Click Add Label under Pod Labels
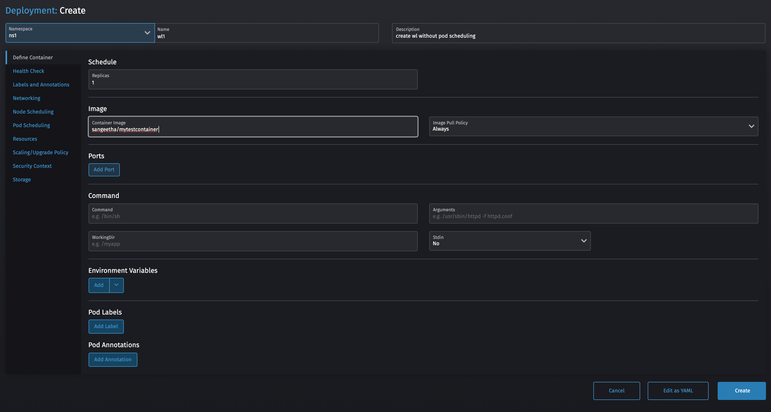This screenshot has height=412, width=771. (x=106, y=326)
